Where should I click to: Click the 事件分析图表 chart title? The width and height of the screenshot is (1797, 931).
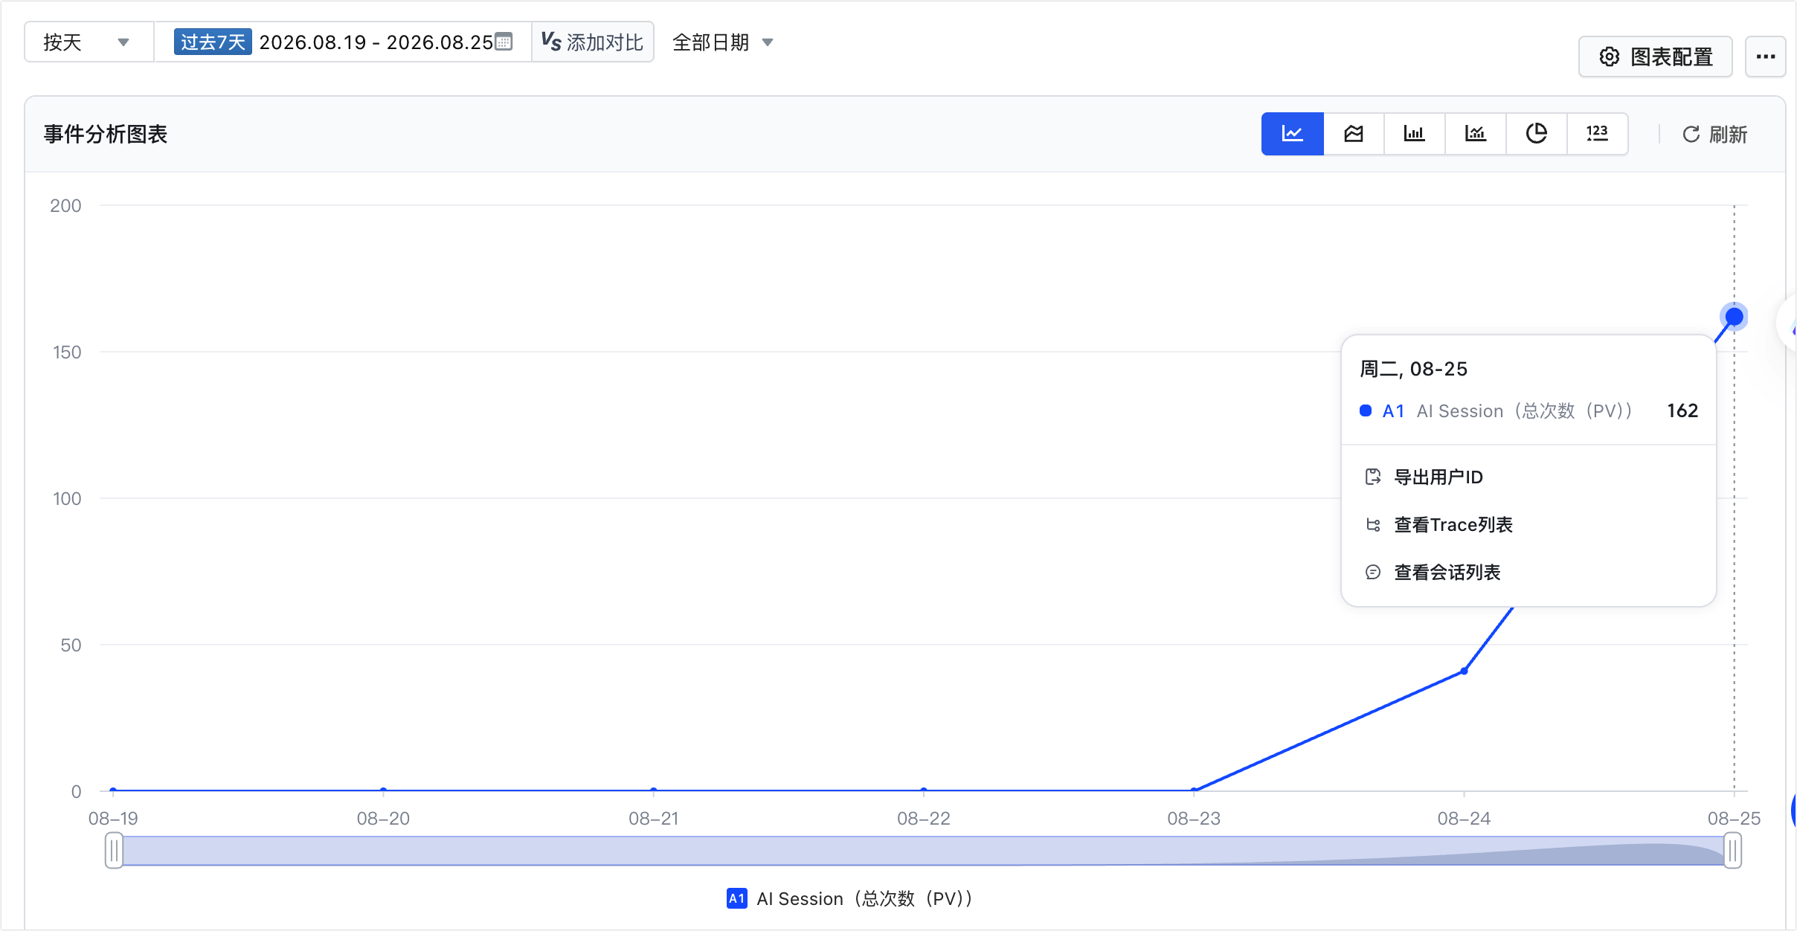pyautogui.click(x=106, y=135)
